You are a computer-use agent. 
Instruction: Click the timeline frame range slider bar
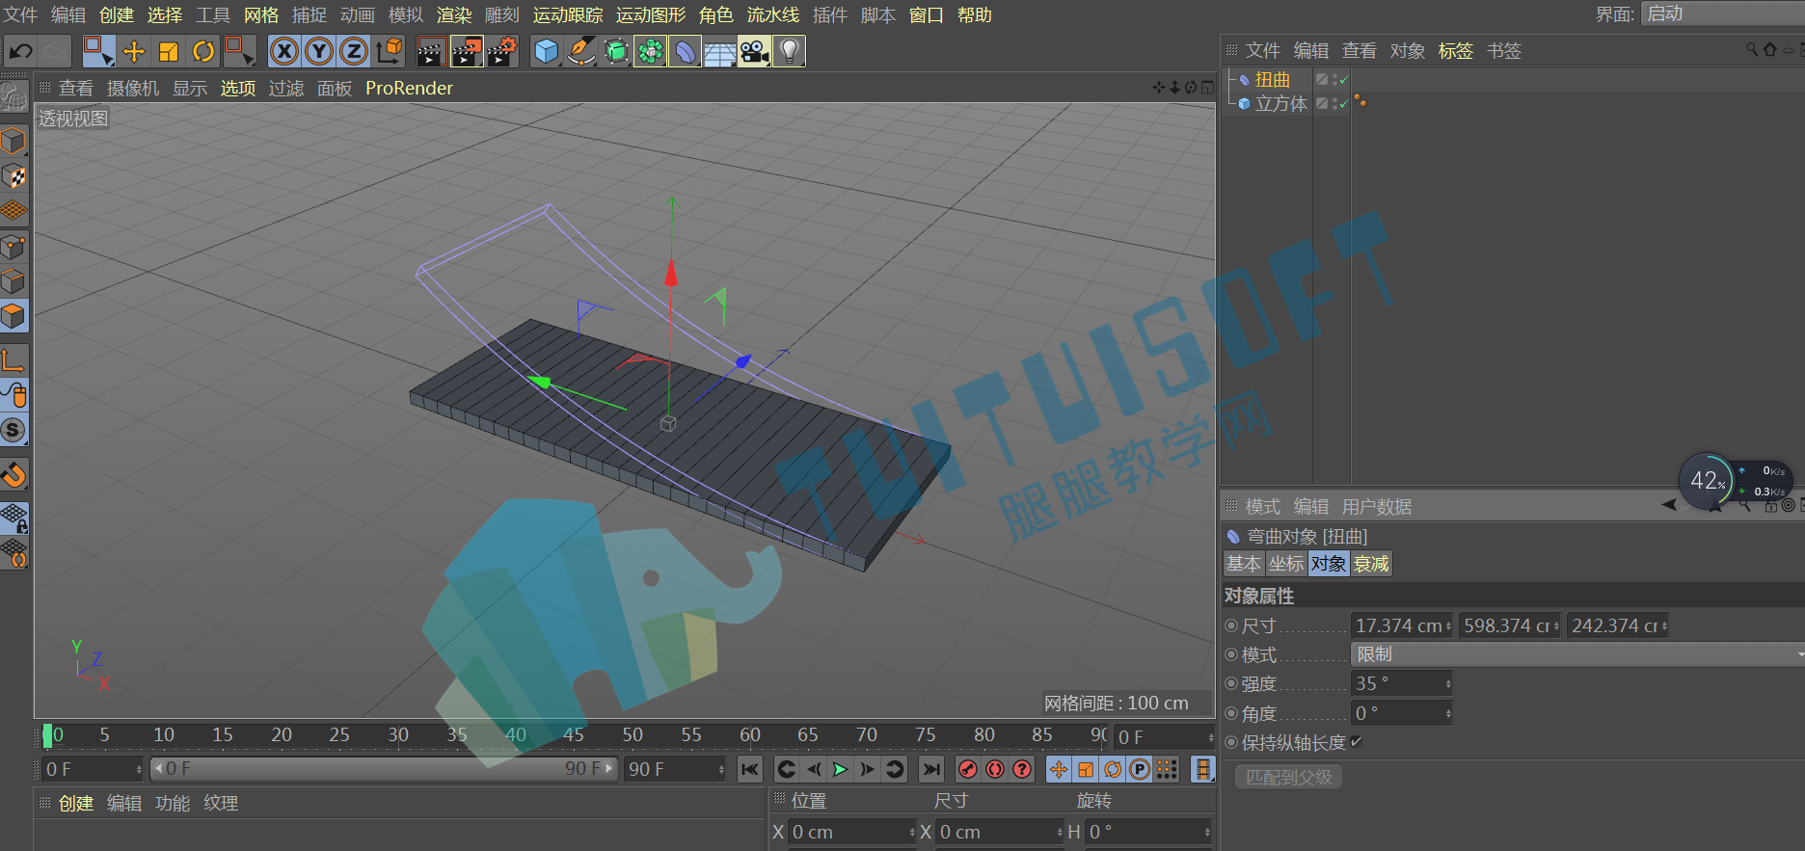tap(384, 769)
